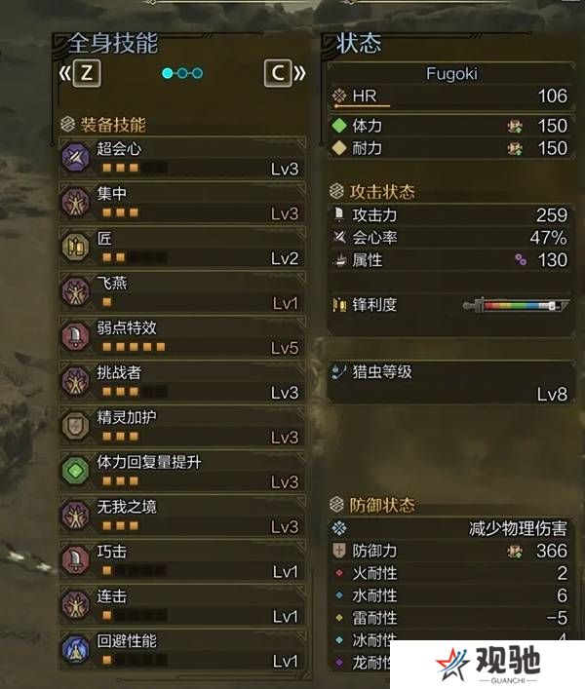Click the 猎虫等级 Lv8 entry
Screen dimensions: 585x689
pos(451,383)
